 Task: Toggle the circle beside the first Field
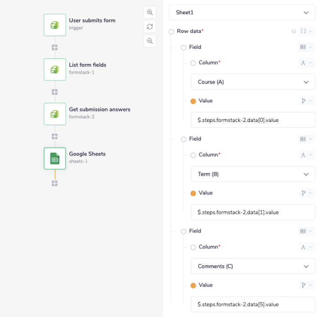coord(183,48)
